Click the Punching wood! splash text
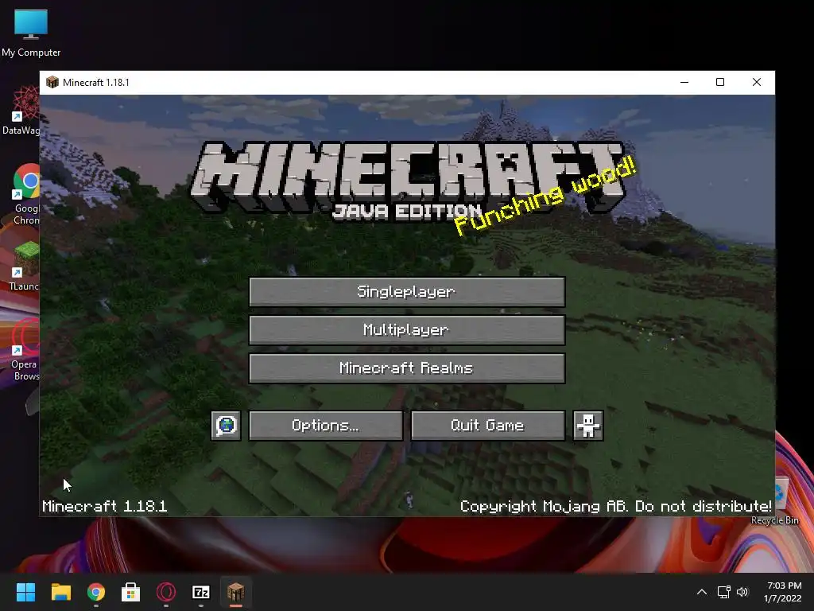 545,196
